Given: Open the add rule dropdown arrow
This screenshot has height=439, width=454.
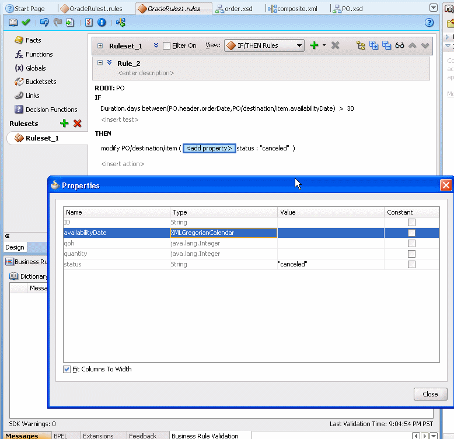Looking at the screenshot, I should tap(324, 45).
